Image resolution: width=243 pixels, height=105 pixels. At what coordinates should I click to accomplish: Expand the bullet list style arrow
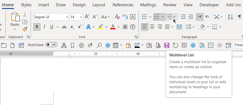(x=150, y=17)
